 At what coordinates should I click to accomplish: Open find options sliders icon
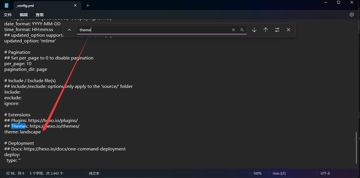tap(277, 30)
